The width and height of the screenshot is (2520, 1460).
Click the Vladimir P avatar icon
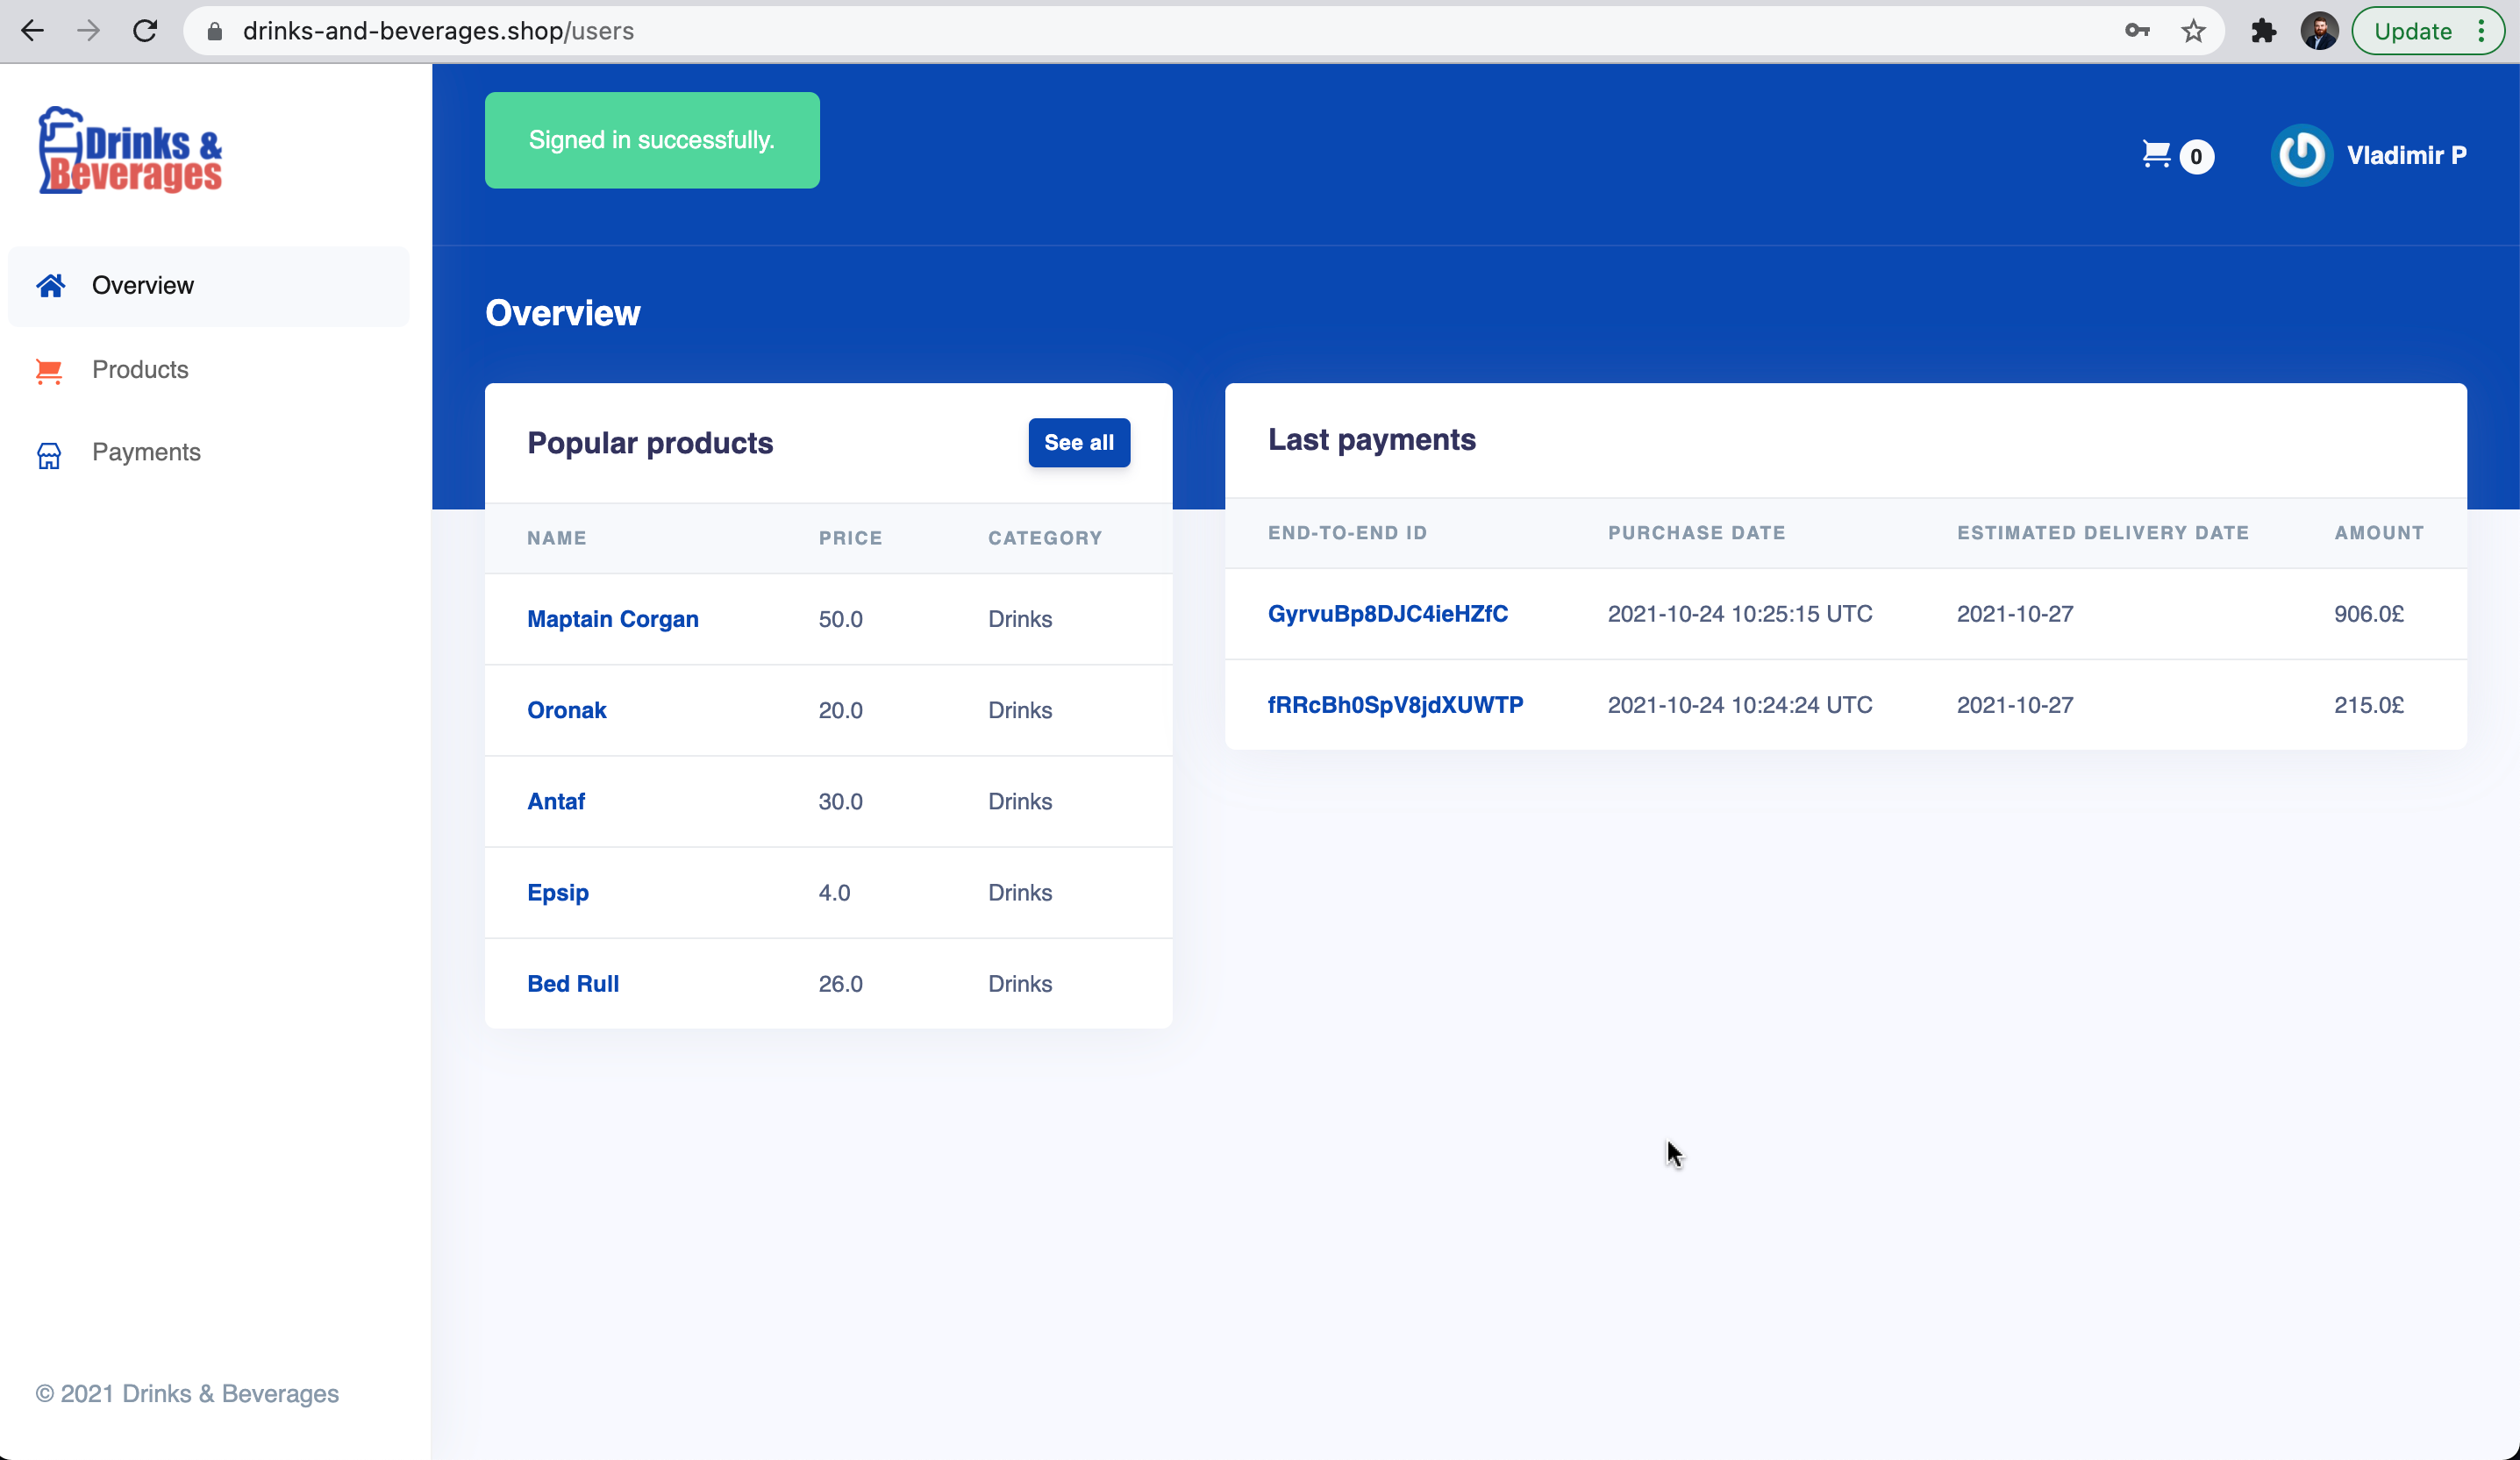pyautogui.click(x=2301, y=155)
